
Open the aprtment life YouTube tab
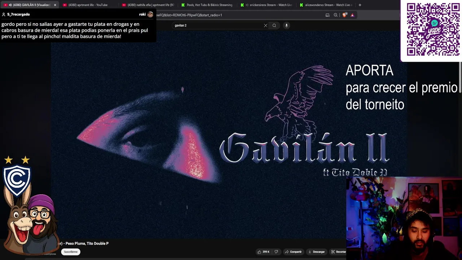(x=88, y=5)
